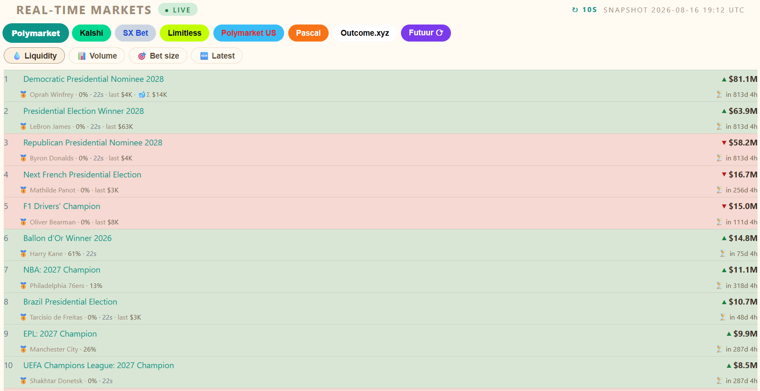Screen dimensions: 760x391
Task: Click hourglass icon next to 318d 4h
Action: 719,285
